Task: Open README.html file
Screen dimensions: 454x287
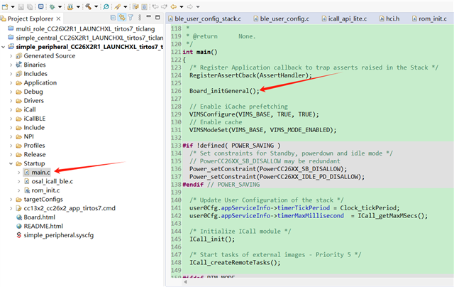Action: (43, 227)
